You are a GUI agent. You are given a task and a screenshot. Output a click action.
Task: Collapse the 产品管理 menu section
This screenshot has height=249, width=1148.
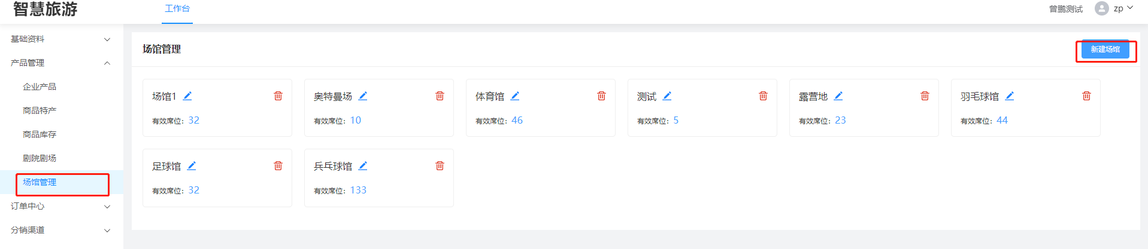tap(60, 63)
